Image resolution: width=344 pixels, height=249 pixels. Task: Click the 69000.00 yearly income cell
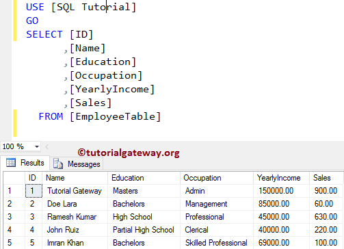pos(281,243)
